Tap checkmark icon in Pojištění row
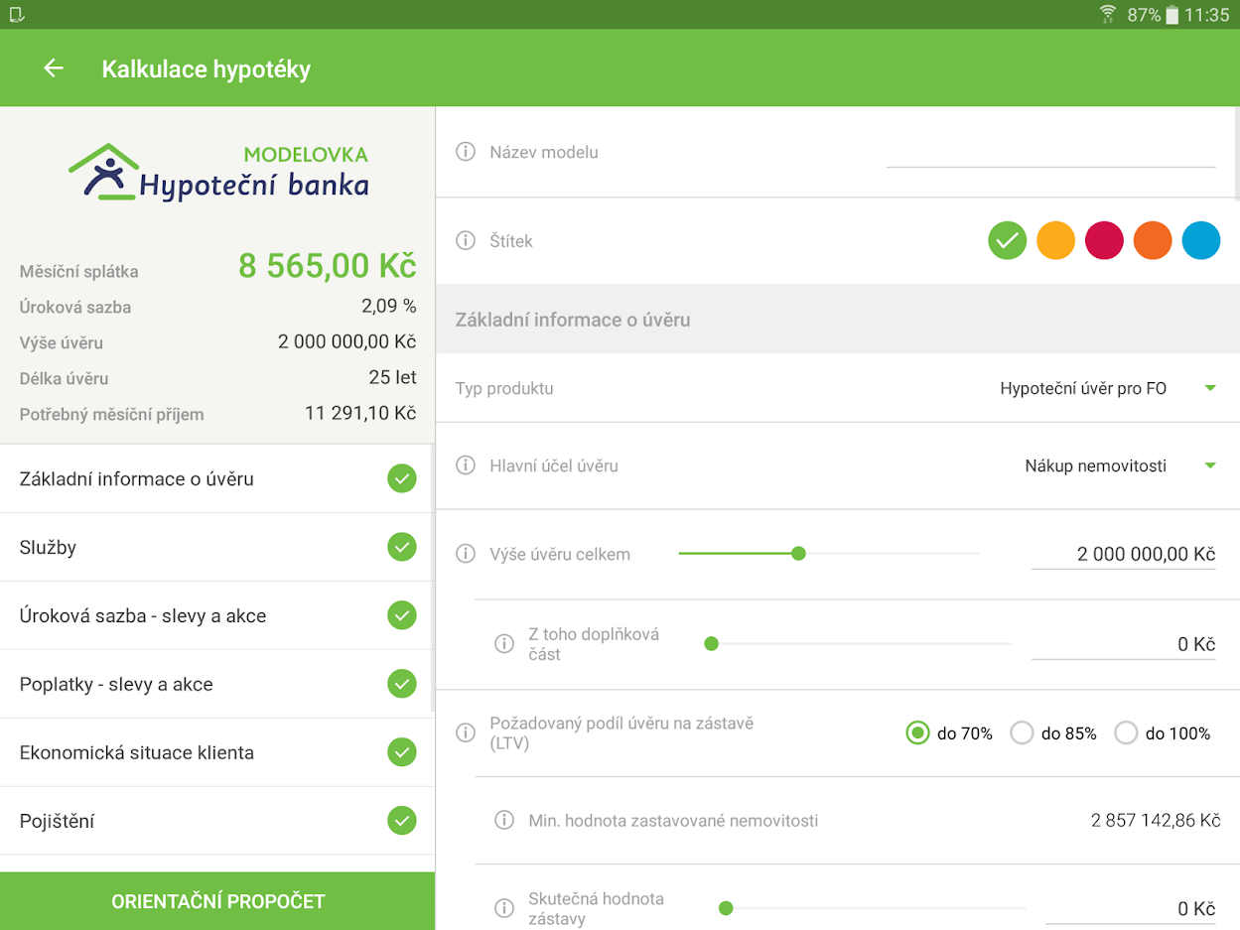The image size is (1240, 930). click(401, 821)
